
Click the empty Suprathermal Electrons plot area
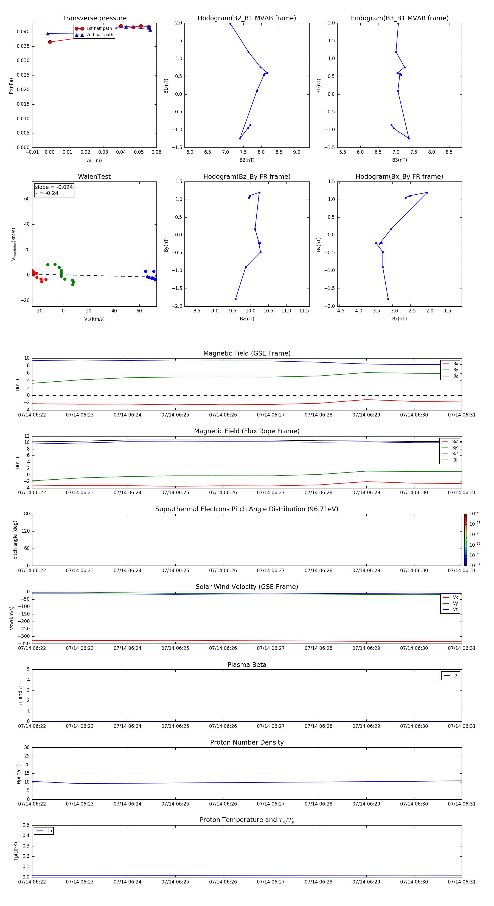point(247,539)
